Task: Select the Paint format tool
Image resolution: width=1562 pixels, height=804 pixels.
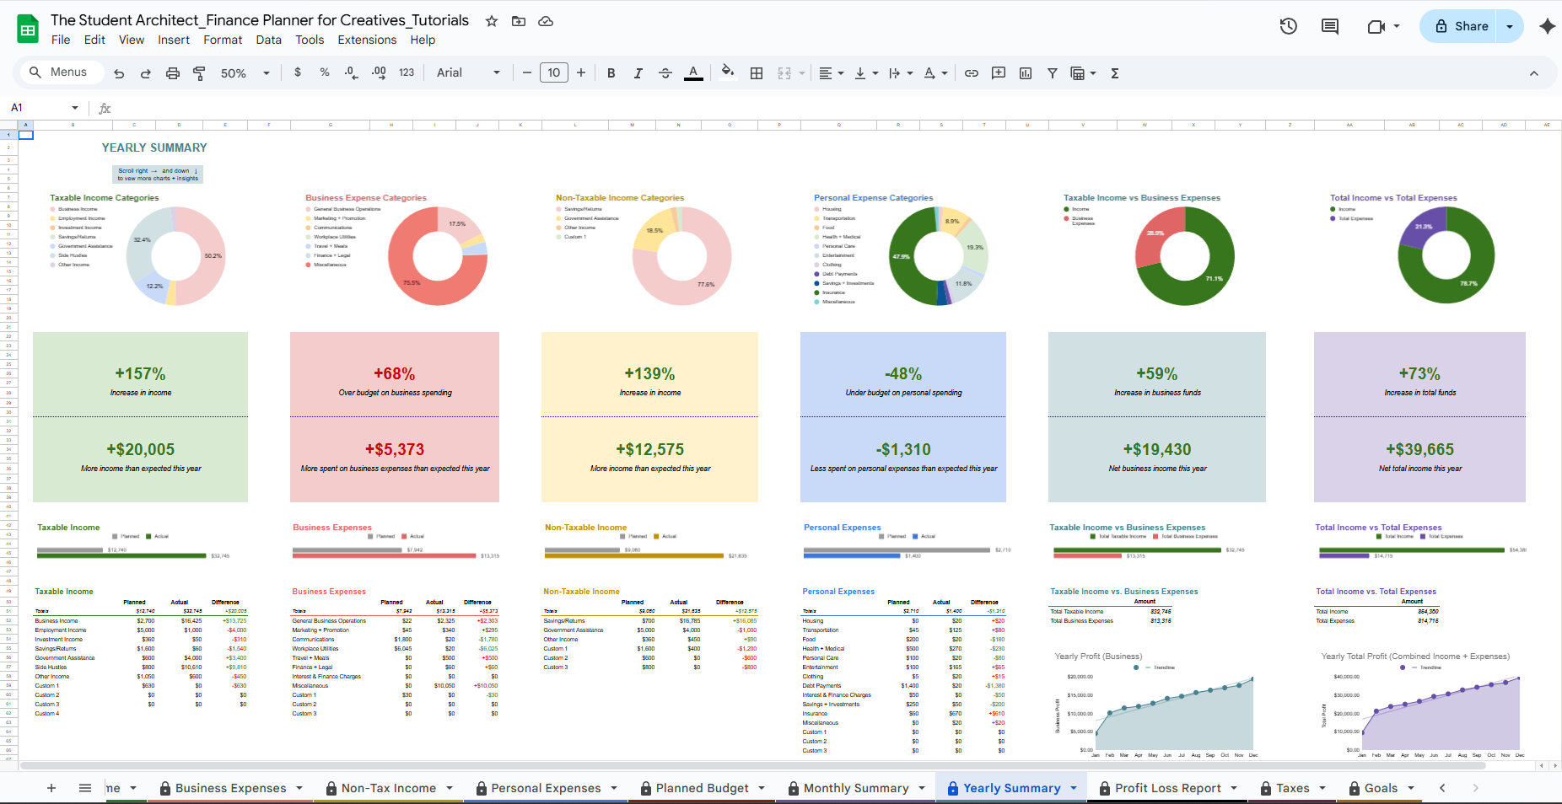Action: [x=200, y=73]
